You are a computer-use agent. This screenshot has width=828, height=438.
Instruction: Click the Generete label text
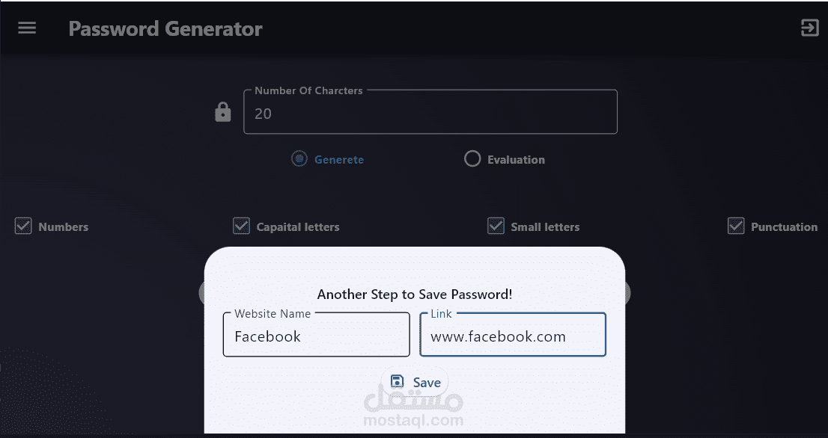click(339, 160)
